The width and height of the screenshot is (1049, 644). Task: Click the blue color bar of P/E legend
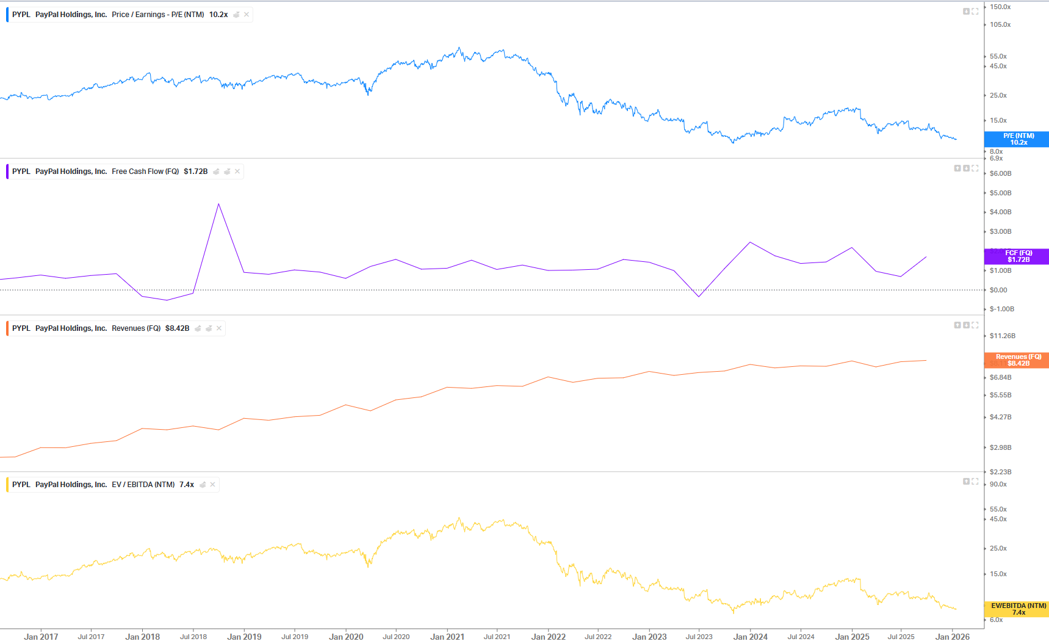[7, 15]
